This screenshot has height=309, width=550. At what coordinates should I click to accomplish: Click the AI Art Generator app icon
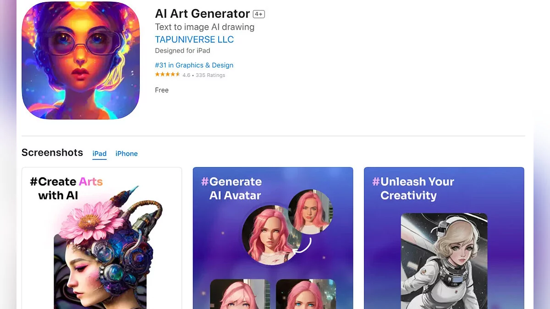[x=81, y=60]
